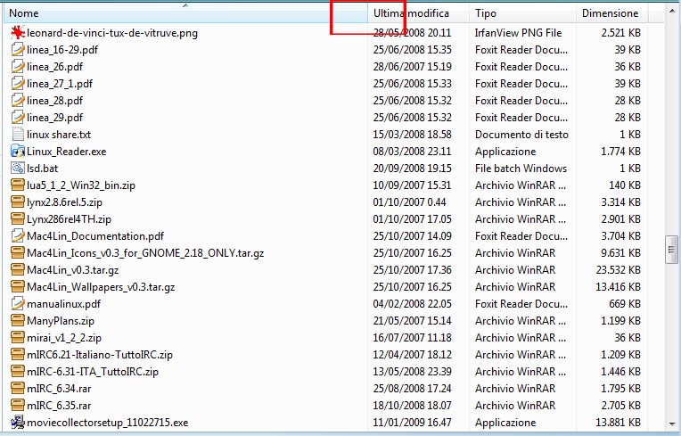The width and height of the screenshot is (681, 436).
Task: Select file name mIRC_6.35.rar
Action: [x=59, y=406]
